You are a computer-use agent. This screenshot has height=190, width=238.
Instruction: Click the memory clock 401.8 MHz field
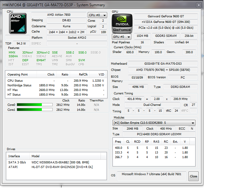point(134,99)
